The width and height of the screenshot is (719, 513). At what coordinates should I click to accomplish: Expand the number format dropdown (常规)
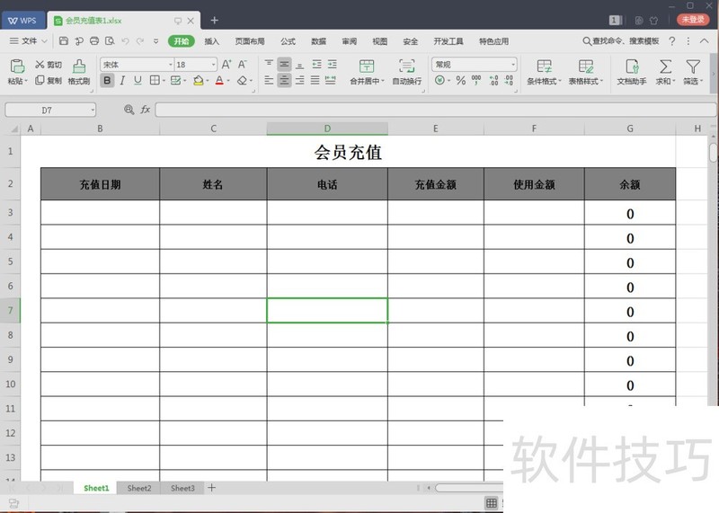pyautogui.click(x=512, y=65)
